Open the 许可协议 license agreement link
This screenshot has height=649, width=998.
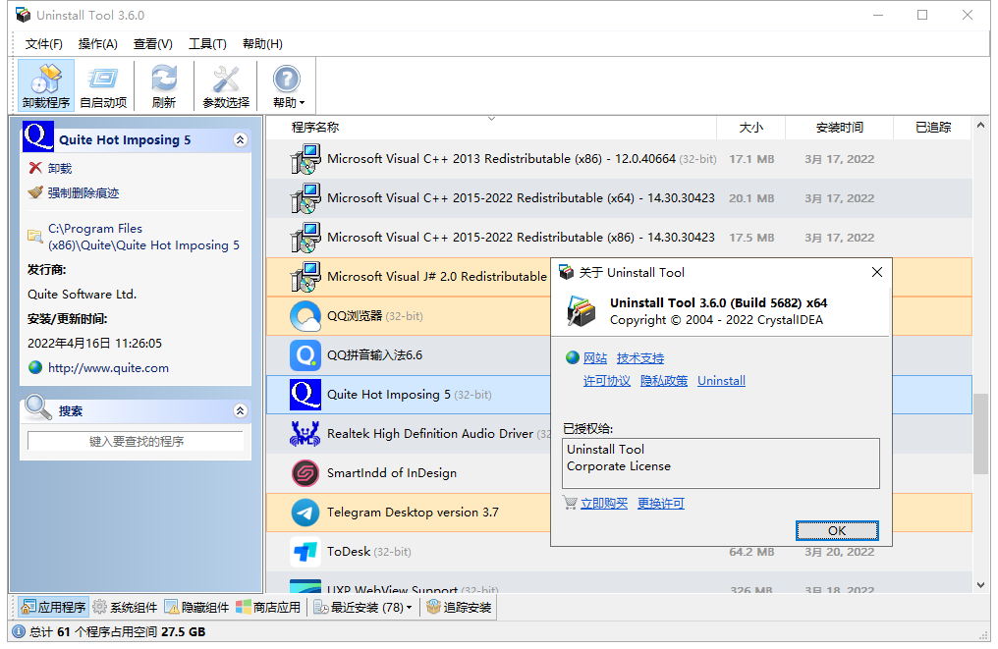[607, 381]
